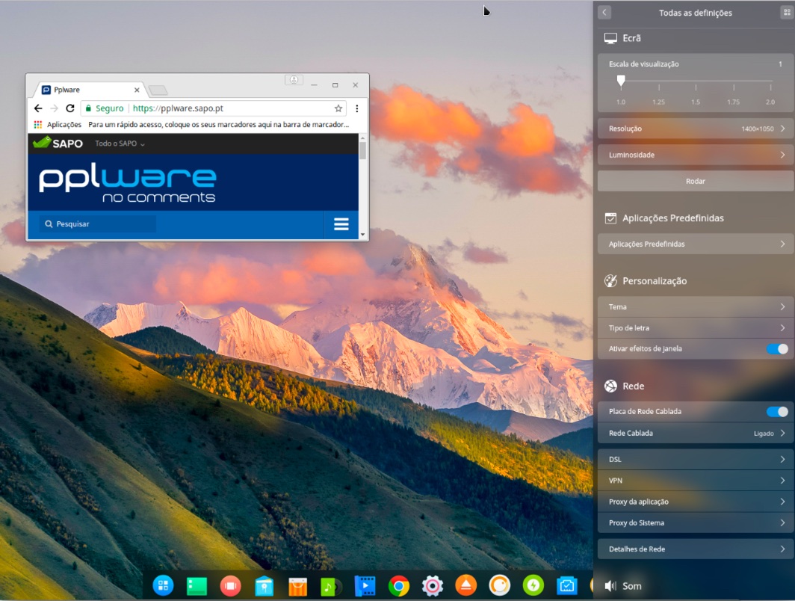Open the hamburger menu on Pplware site
Image resolution: width=795 pixels, height=601 pixels.
tap(341, 224)
